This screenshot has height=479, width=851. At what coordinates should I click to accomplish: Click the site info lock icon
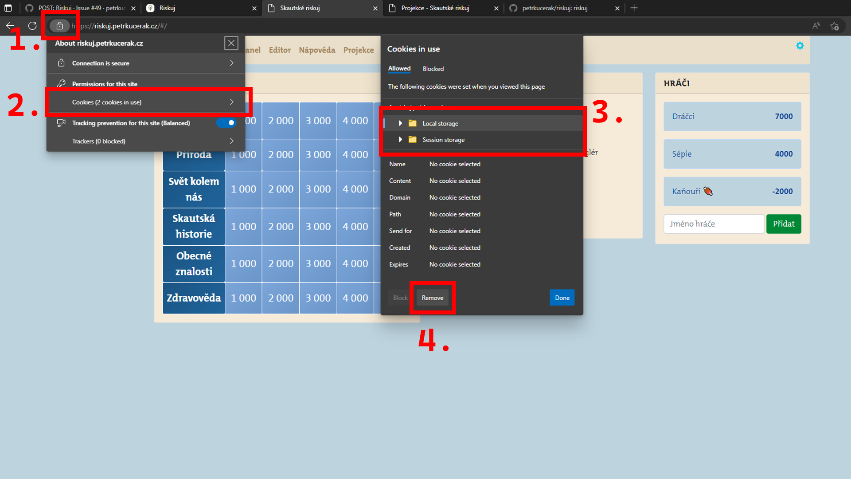click(x=59, y=26)
